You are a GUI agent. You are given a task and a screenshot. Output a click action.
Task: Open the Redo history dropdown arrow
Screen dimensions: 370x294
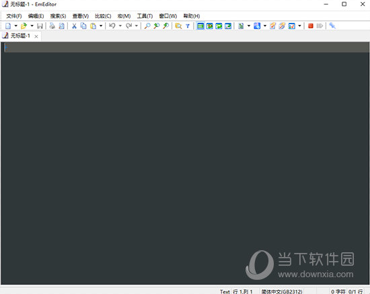point(136,26)
